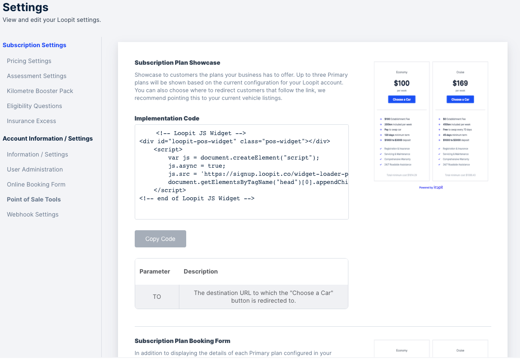Click the Settings page title
The height and width of the screenshot is (361, 520).
(25, 7)
